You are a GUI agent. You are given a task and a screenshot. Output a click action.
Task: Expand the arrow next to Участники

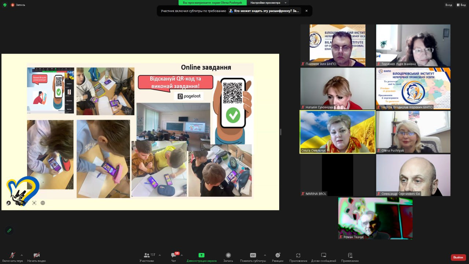click(160, 255)
